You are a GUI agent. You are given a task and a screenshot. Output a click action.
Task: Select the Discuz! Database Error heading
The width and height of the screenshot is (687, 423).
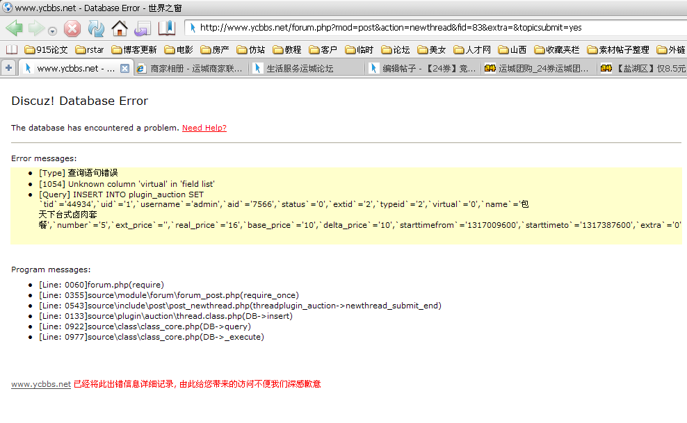pos(79,101)
